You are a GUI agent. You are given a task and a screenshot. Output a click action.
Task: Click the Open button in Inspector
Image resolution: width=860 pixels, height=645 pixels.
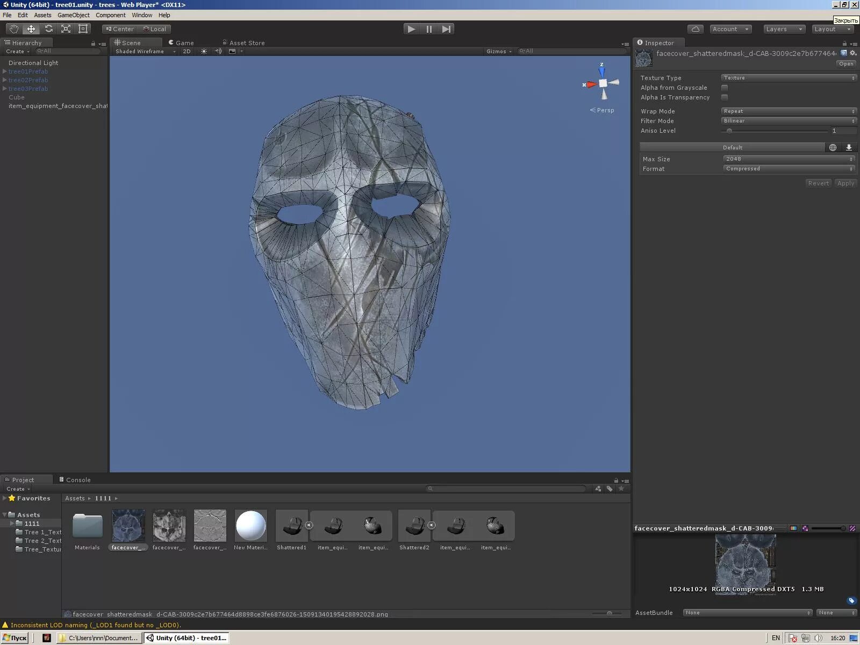(846, 64)
